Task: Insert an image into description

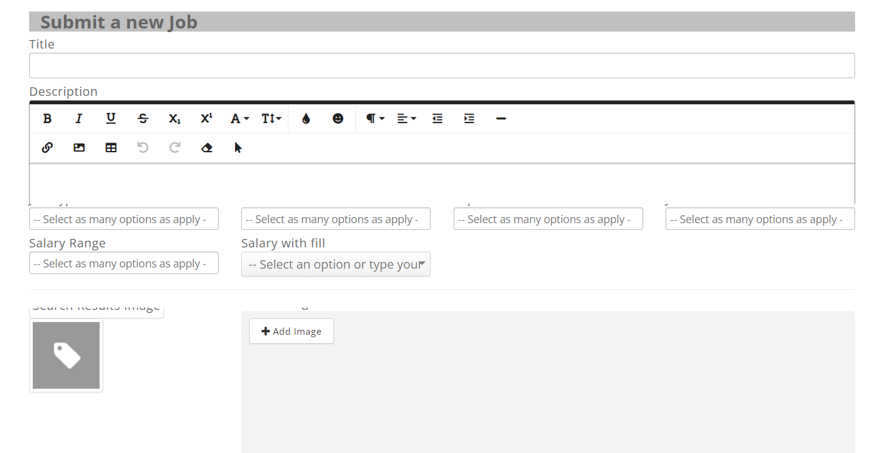Action: [79, 148]
